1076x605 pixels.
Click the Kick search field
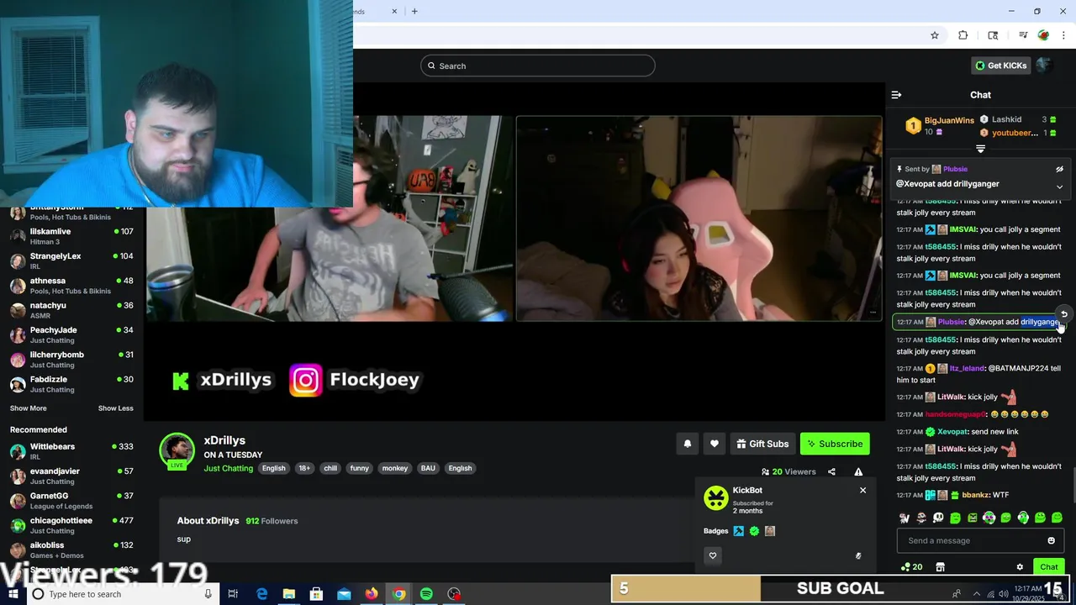coord(538,66)
